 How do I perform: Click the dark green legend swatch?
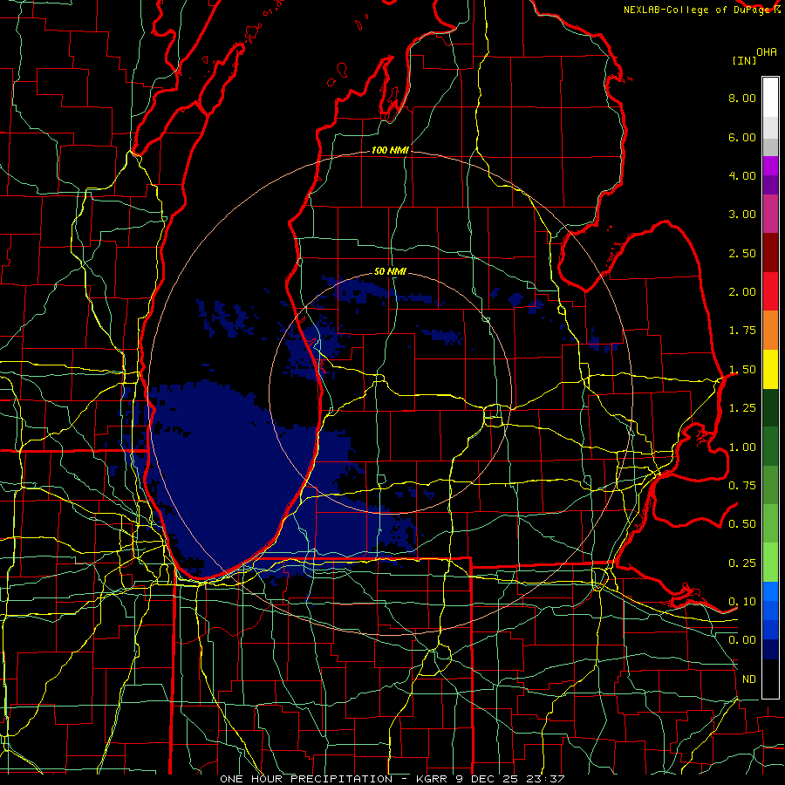[x=770, y=408]
